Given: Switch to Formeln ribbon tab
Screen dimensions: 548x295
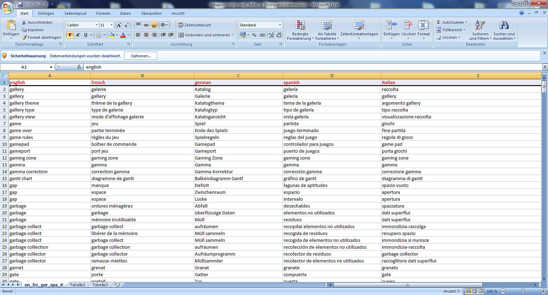Looking at the screenshot, I should 103,13.
